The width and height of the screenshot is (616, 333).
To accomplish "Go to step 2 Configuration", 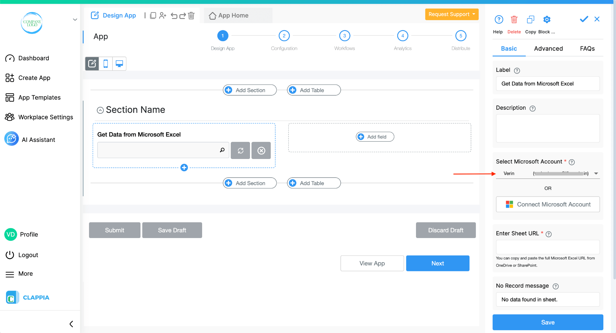I will click(284, 36).
